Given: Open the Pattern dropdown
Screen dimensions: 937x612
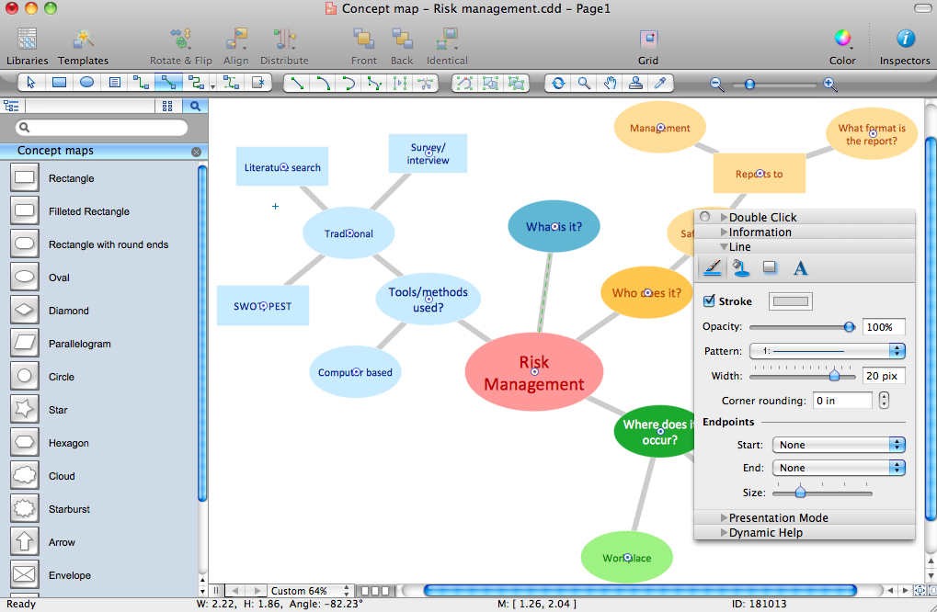Looking at the screenshot, I should (827, 351).
